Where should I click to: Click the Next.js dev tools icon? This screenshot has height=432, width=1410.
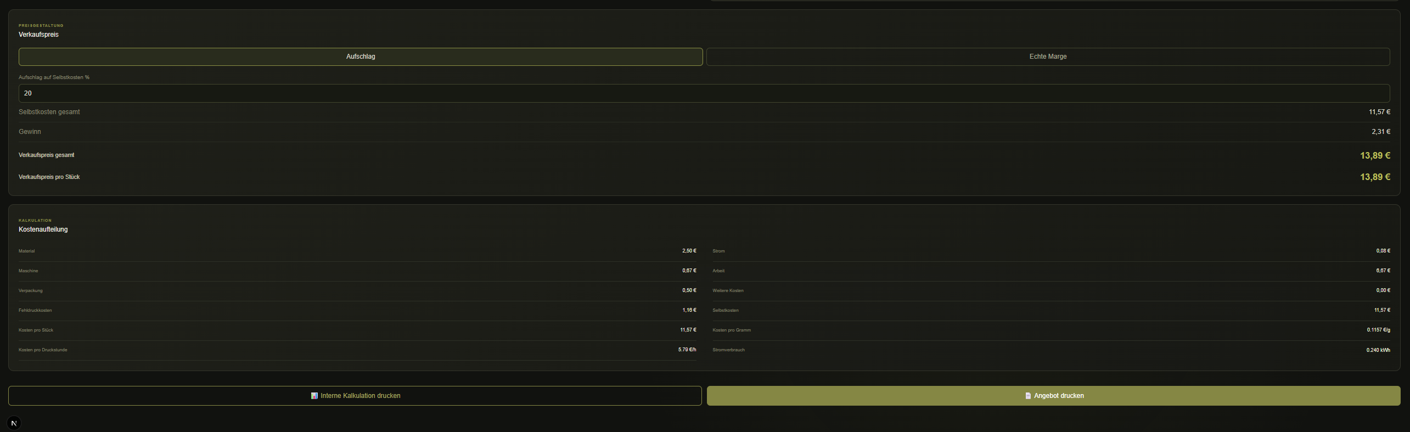tap(14, 423)
